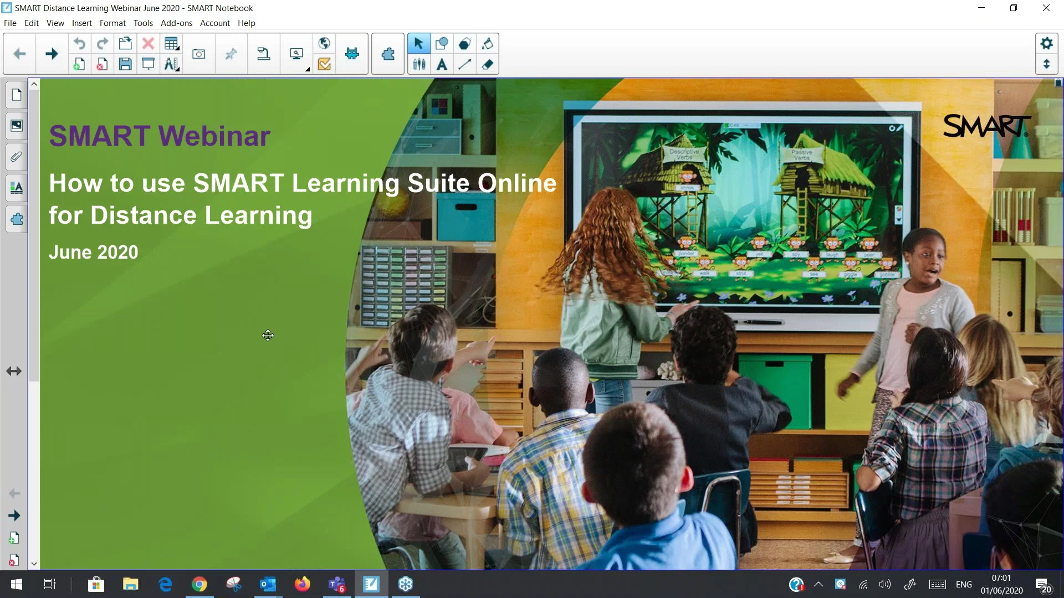Click the Screen Capture camera icon
This screenshot has height=598, width=1064.
(198, 54)
